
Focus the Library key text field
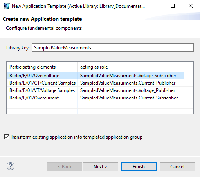tap(113, 48)
